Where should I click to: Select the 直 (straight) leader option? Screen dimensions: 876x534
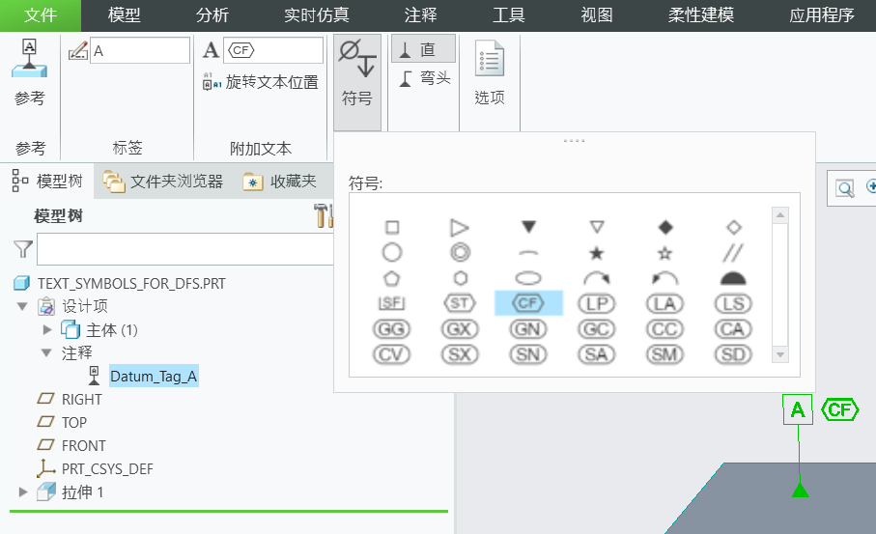click(x=422, y=50)
